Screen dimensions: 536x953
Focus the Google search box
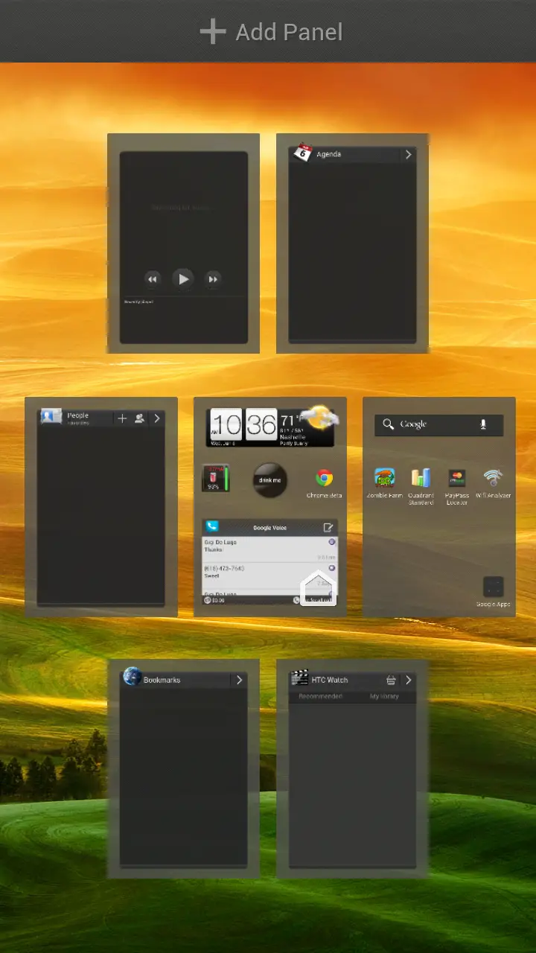tap(438, 425)
